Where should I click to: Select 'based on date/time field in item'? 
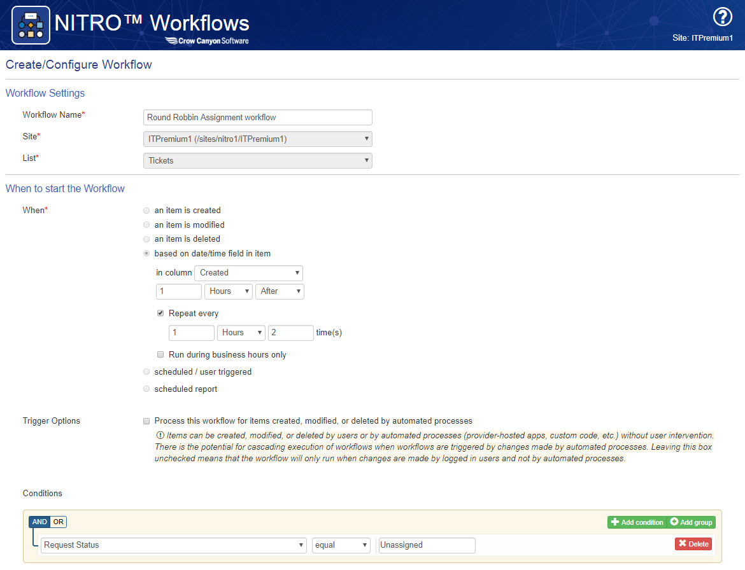tap(146, 253)
